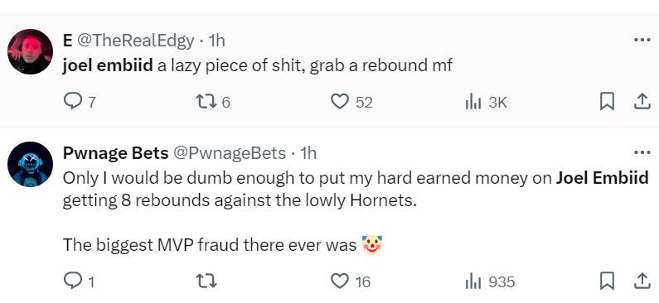Screen dimensions: 659x303
Task: Open more options for TheRealEdgy's tweet
Action: pos(642,41)
